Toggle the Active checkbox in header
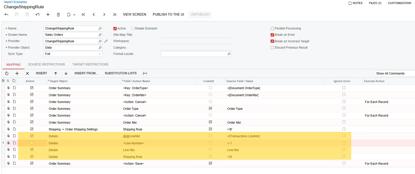 (115, 28)
